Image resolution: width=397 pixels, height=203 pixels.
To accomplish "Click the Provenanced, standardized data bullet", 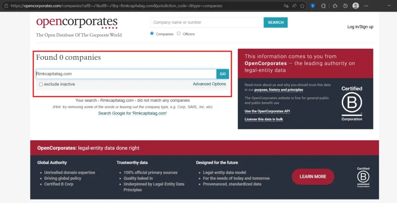I will click(x=232, y=184).
